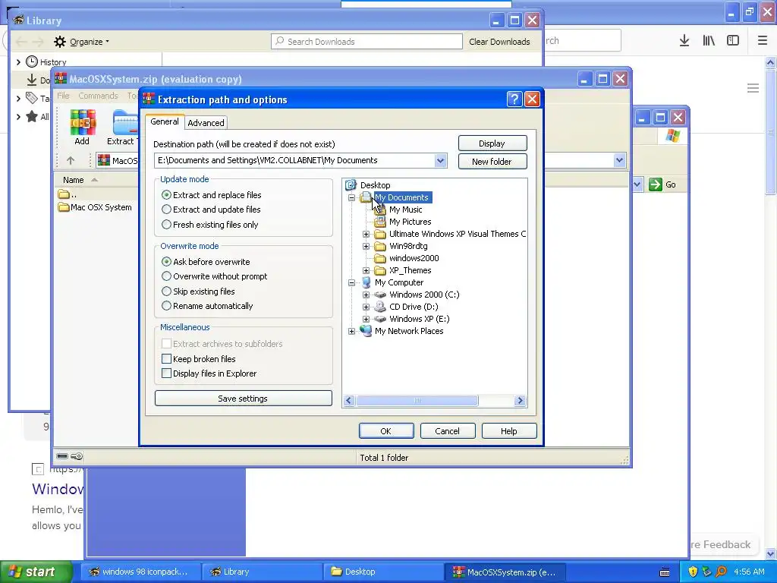Click the green Go arrow button

[656, 184]
